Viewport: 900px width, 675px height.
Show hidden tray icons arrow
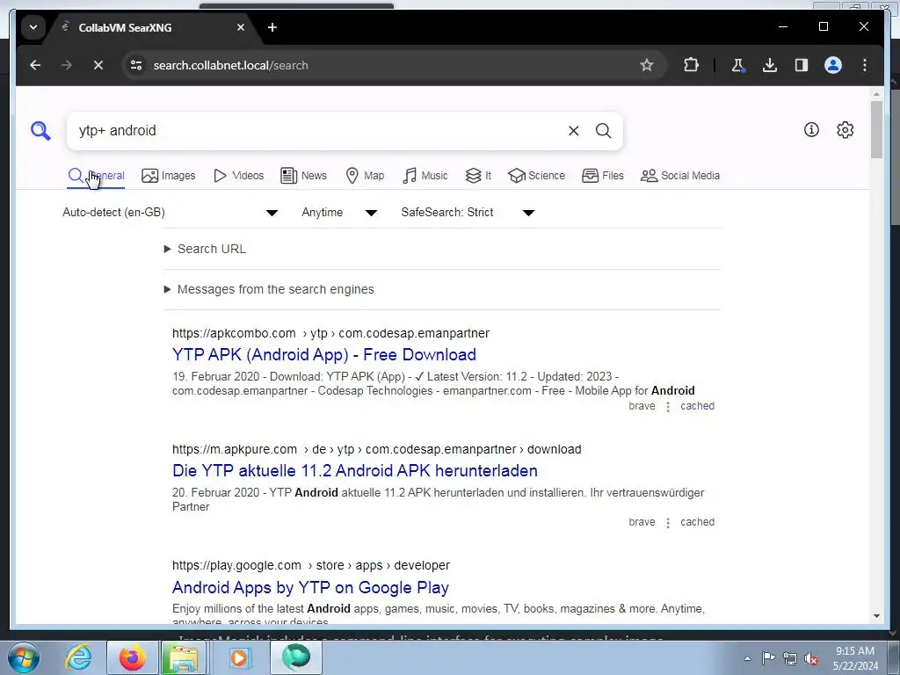tap(747, 658)
